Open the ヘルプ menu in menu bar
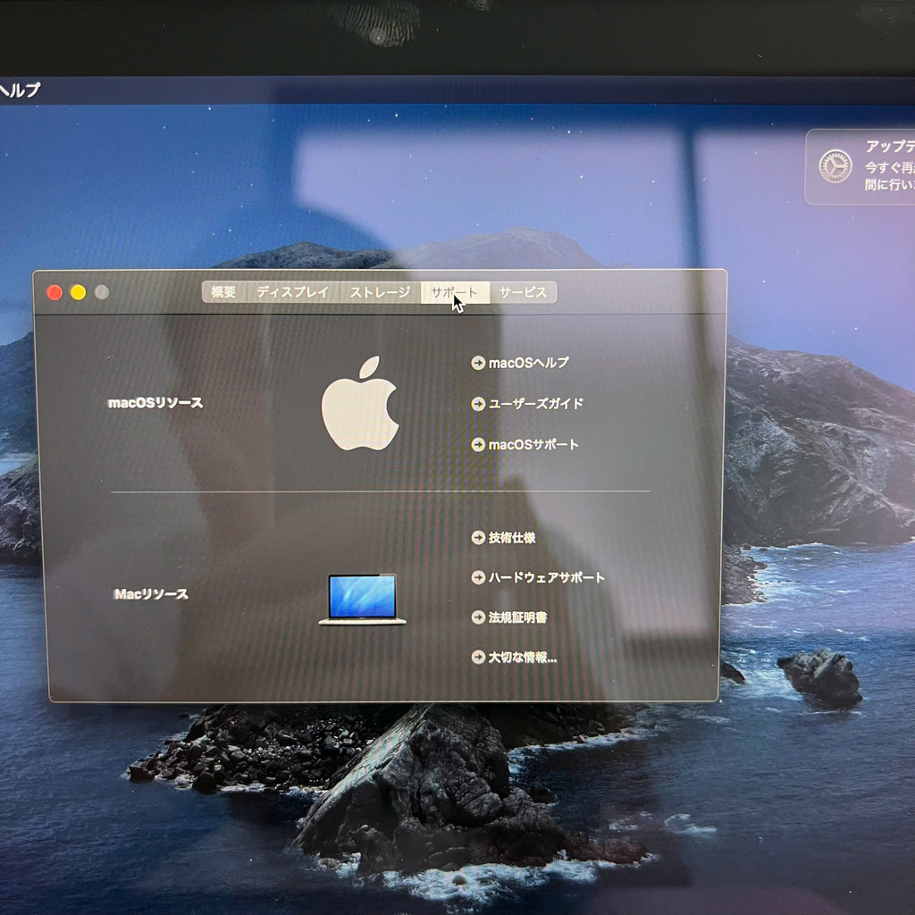 click(x=20, y=90)
